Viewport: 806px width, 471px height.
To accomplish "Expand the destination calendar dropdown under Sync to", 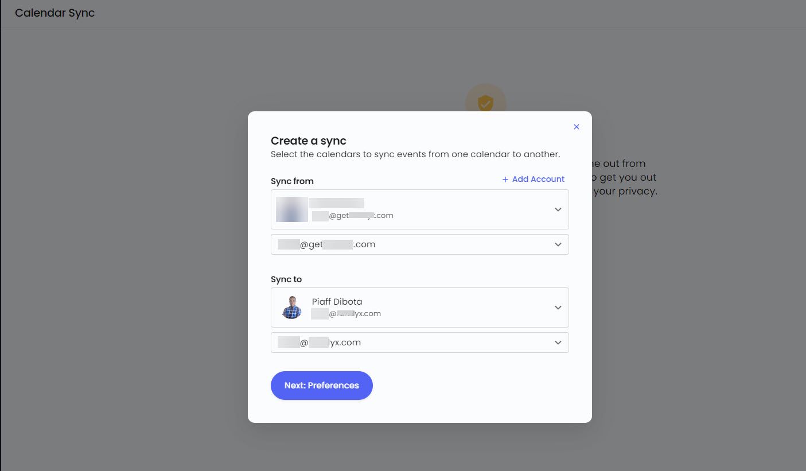I will [419, 342].
